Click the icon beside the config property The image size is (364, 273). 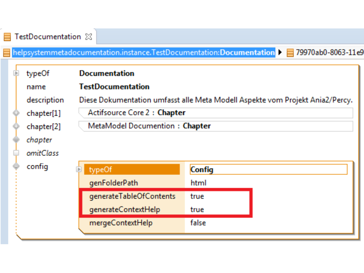pos(16,166)
